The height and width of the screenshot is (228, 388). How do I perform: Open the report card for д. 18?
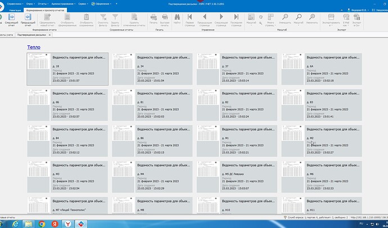(x=67, y=69)
